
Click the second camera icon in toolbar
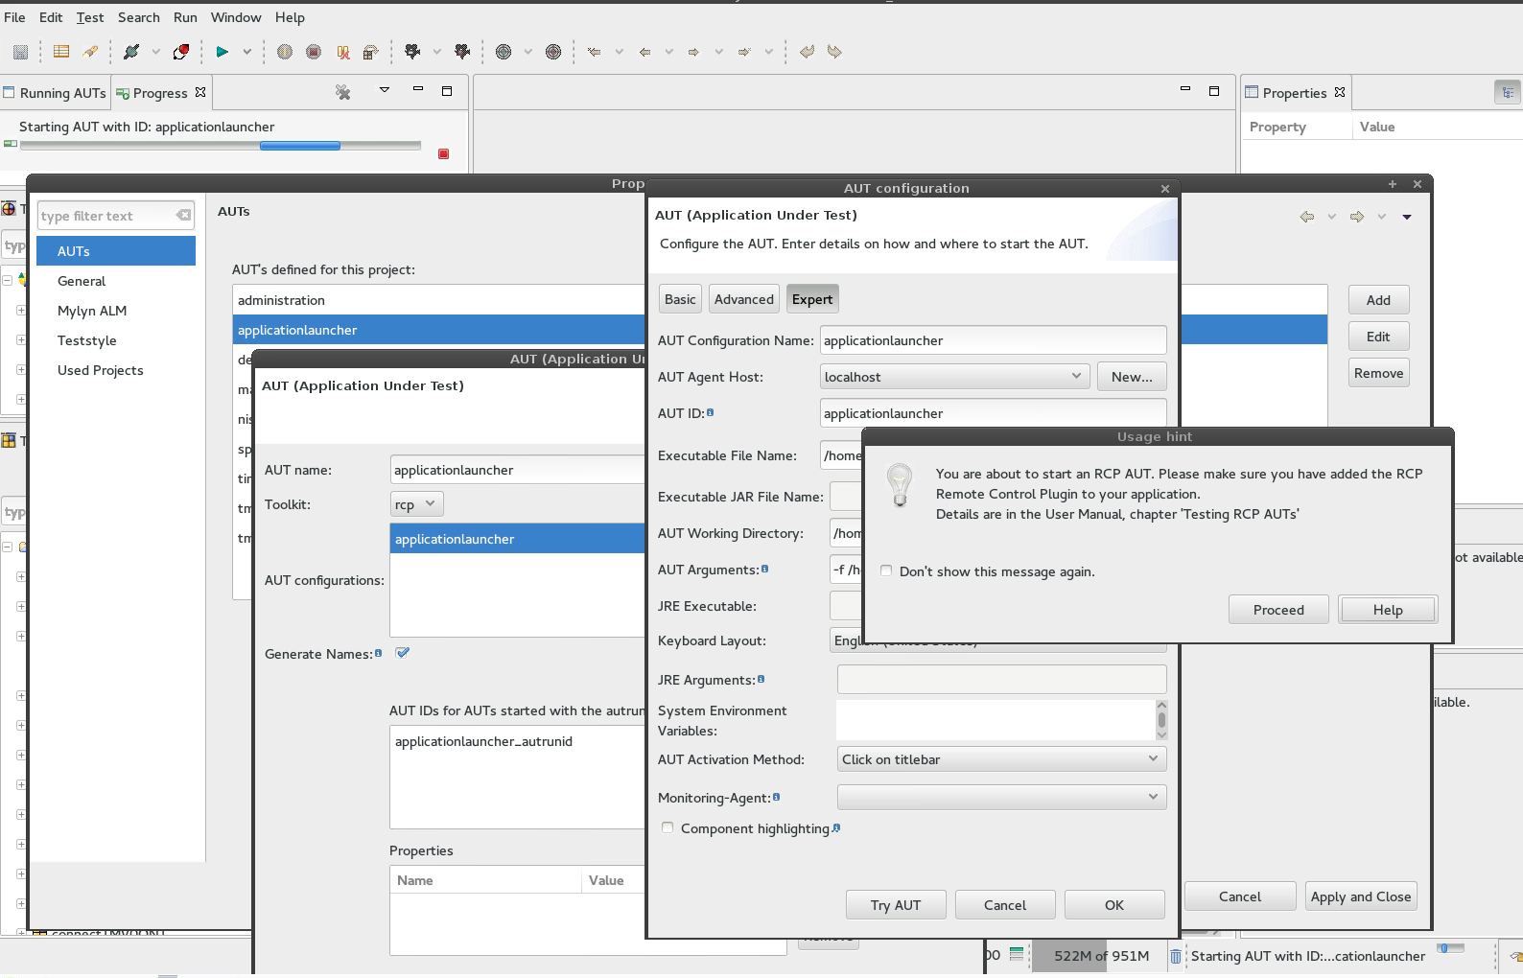(x=462, y=52)
